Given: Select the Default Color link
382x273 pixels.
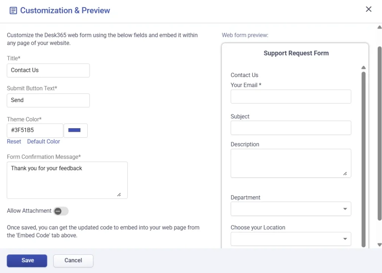Looking at the screenshot, I should [x=43, y=142].
